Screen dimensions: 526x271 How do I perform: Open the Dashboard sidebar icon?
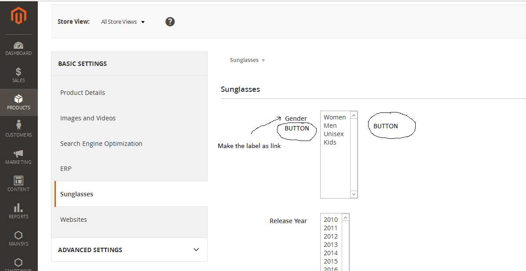coord(18,46)
